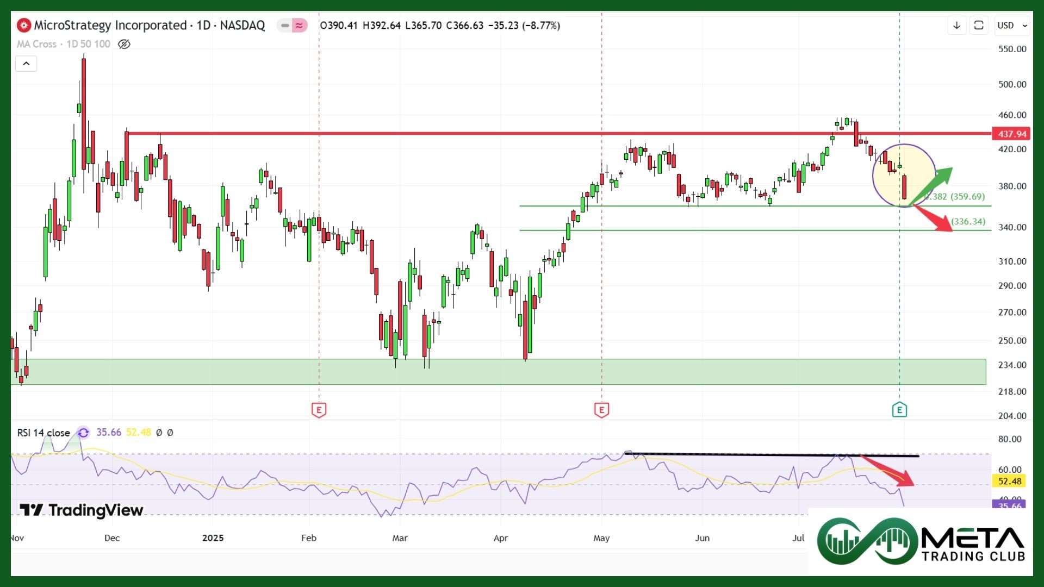Click the green upcoming earnings E marker
Viewport: 1044px width, 587px height.
(x=899, y=410)
